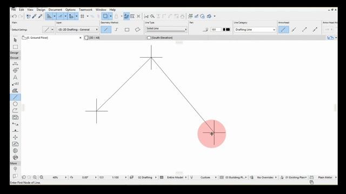Collapse the Docum toolbox section
The width and height of the screenshot is (346, 194).
coord(15,58)
